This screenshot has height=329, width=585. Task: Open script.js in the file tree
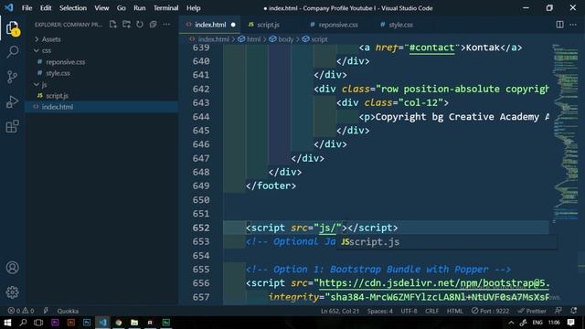(x=57, y=96)
